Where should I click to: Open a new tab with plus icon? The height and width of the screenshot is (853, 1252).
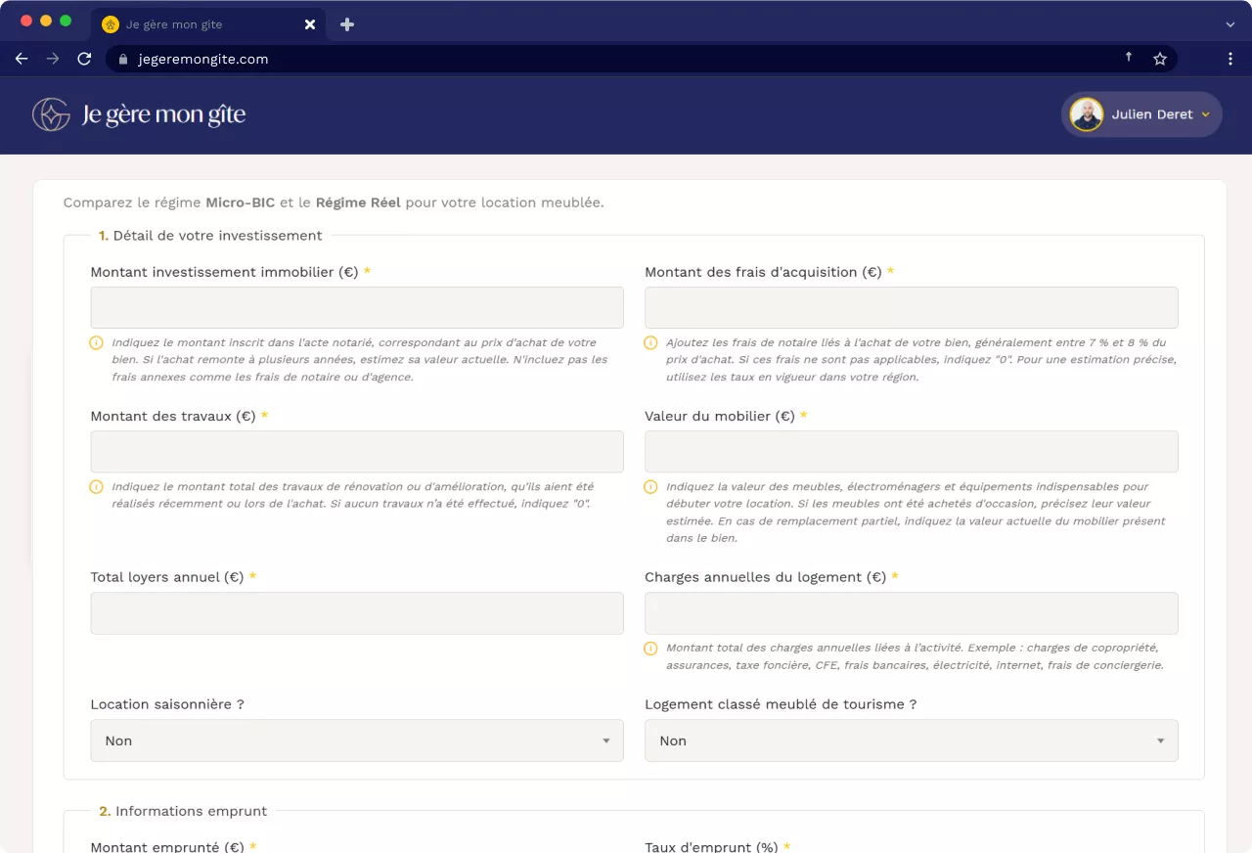pyautogui.click(x=347, y=24)
